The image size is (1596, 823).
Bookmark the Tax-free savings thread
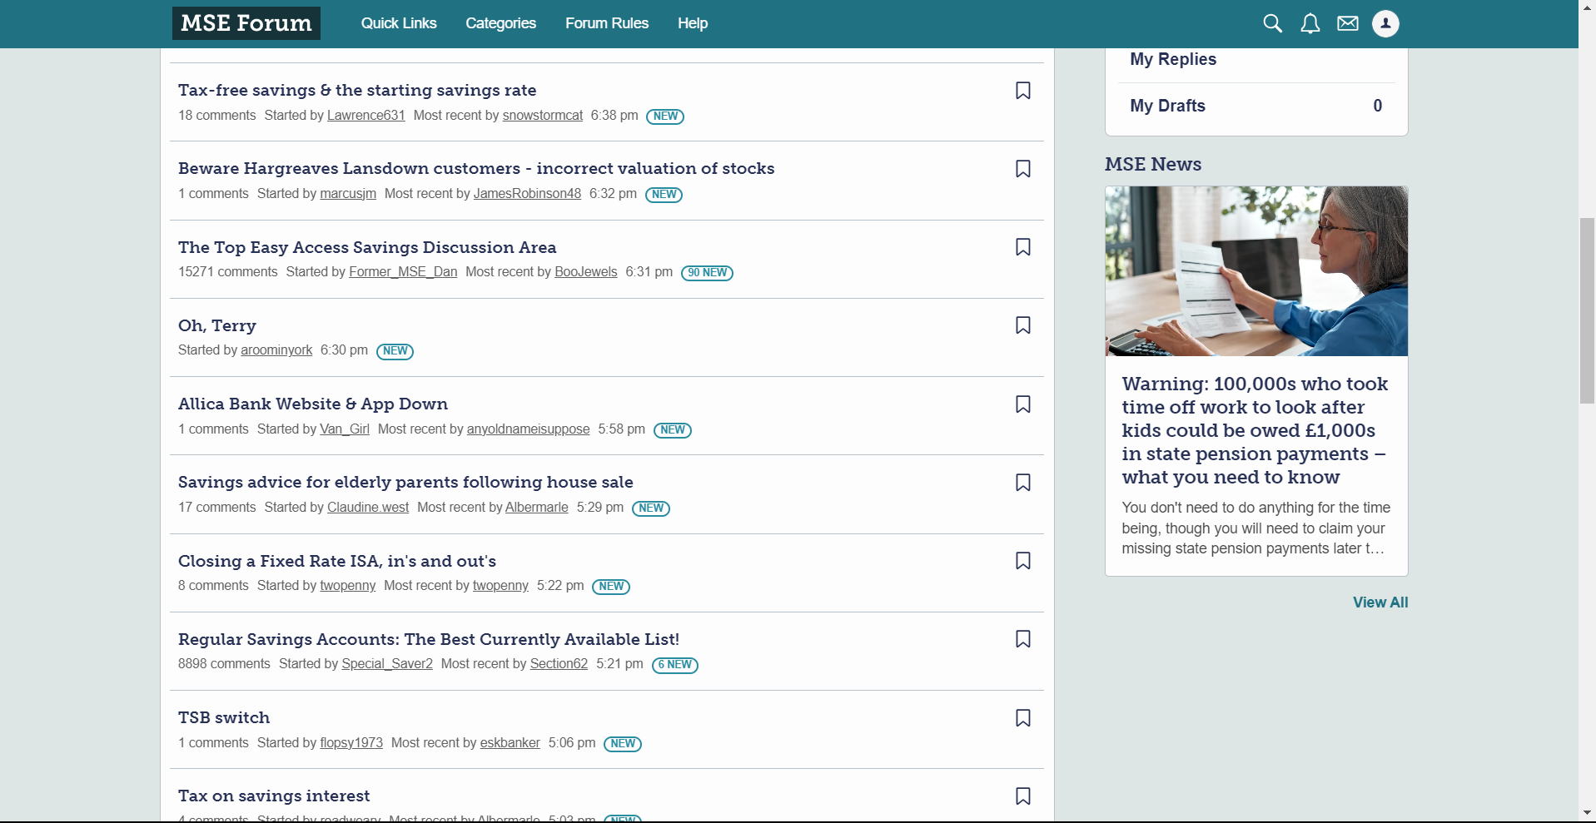(1023, 91)
